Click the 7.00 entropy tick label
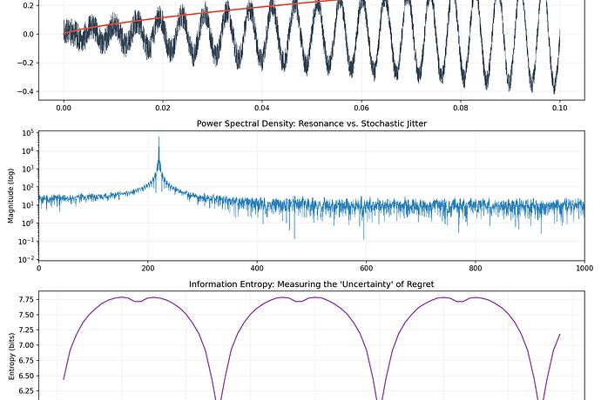 (x=24, y=345)
